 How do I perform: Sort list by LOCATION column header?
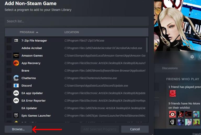coord(71,32)
